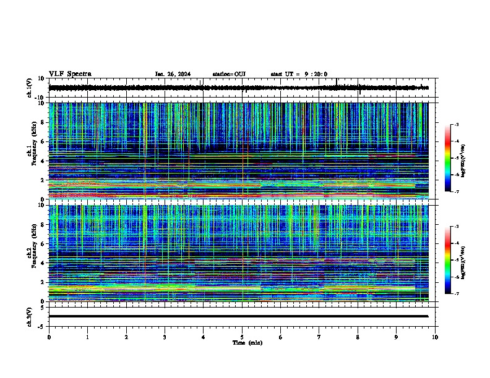Click the '4' kHz tick of ch.1 spectrogram
Image resolution: width=490 pixels, height=378 pixels.
tap(43, 161)
